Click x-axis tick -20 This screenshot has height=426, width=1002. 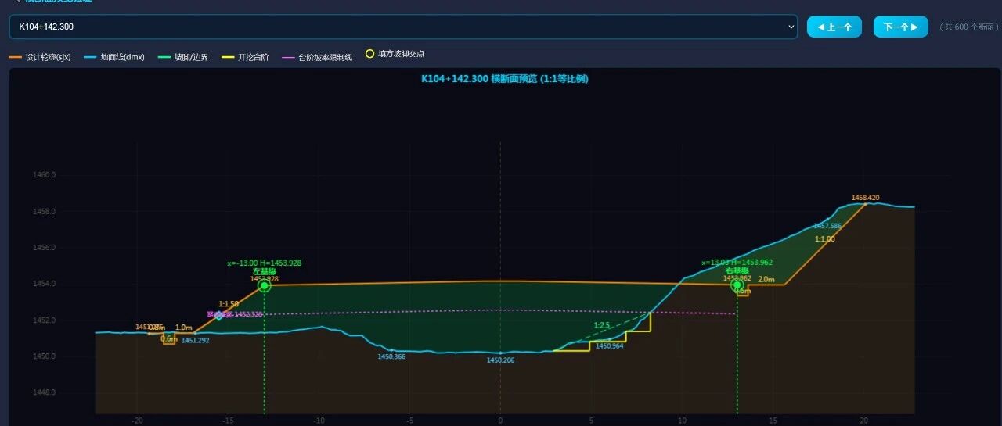pos(137,421)
